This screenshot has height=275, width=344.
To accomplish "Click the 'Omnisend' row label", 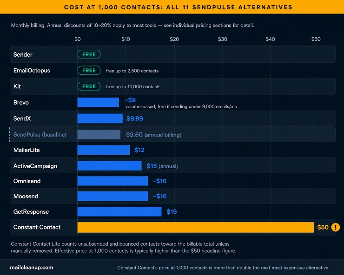I will (x=27, y=181).
